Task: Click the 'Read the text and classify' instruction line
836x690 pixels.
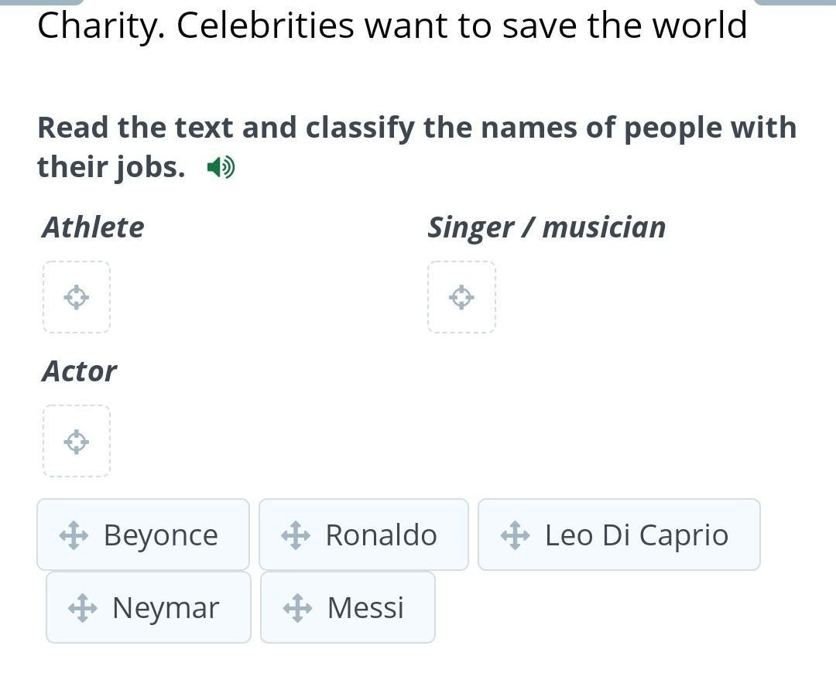Action: coord(416,128)
